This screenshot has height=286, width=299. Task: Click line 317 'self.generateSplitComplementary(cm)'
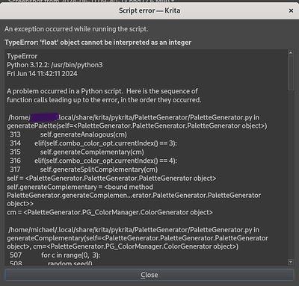(x=99, y=170)
